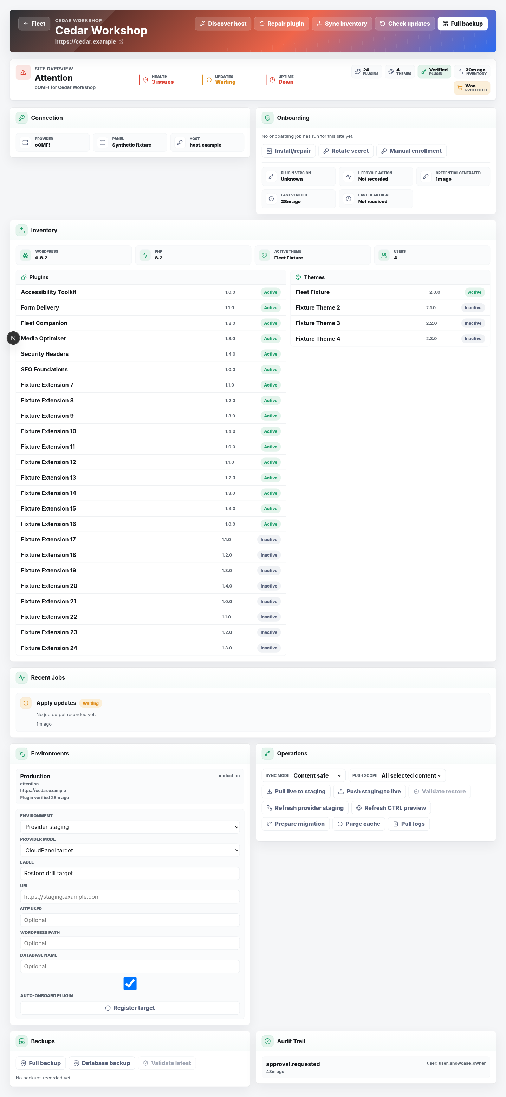Screen dimensions: 506x1097
Task: Click the Site User input field
Action: tap(130, 920)
